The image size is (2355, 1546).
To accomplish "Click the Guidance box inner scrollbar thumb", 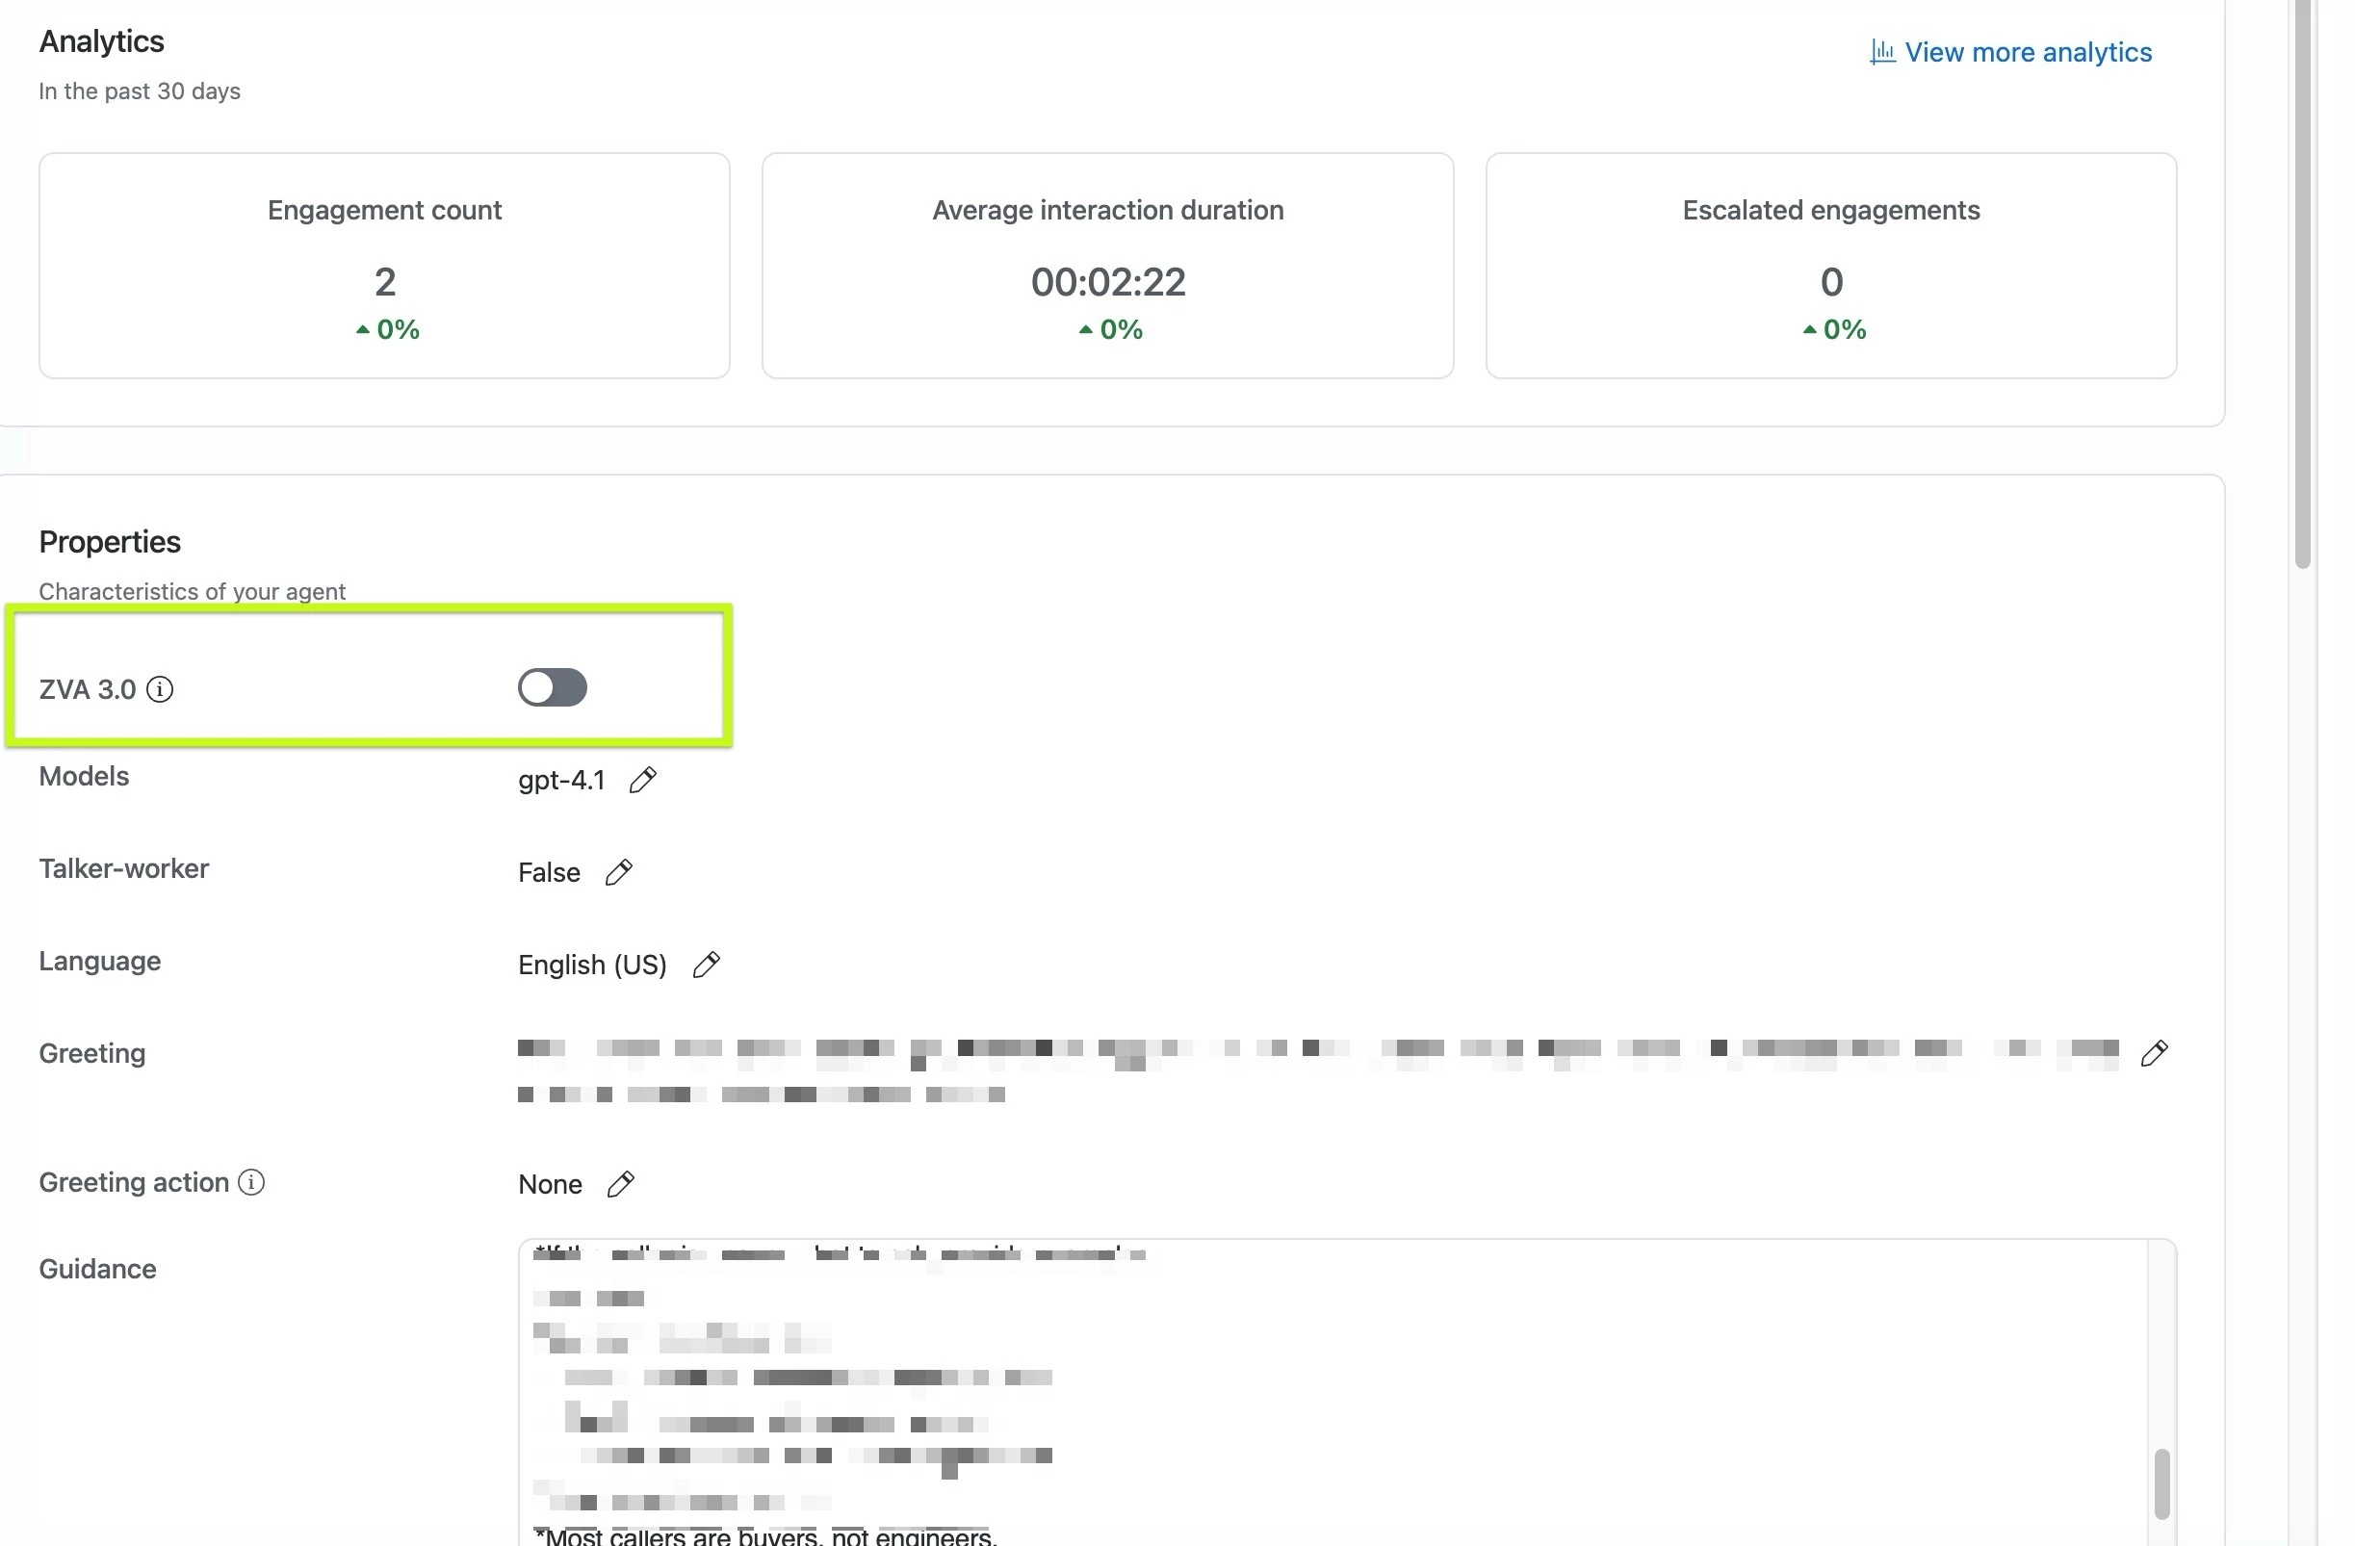I will click(2162, 1482).
